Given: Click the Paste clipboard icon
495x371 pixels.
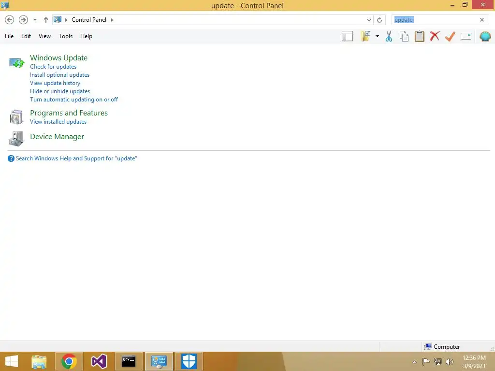Looking at the screenshot, I should pyautogui.click(x=419, y=36).
